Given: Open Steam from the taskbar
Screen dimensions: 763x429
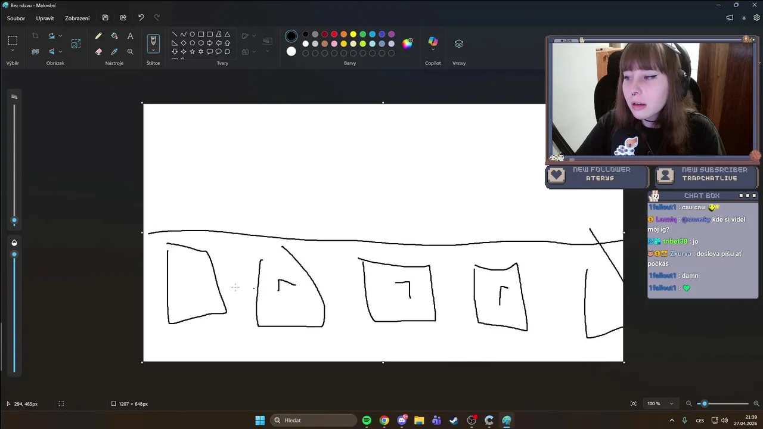Looking at the screenshot, I should point(454,420).
